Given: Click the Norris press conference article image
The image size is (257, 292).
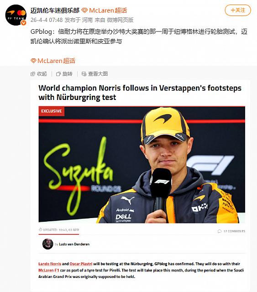Looking at the screenshot, I should point(142,164).
